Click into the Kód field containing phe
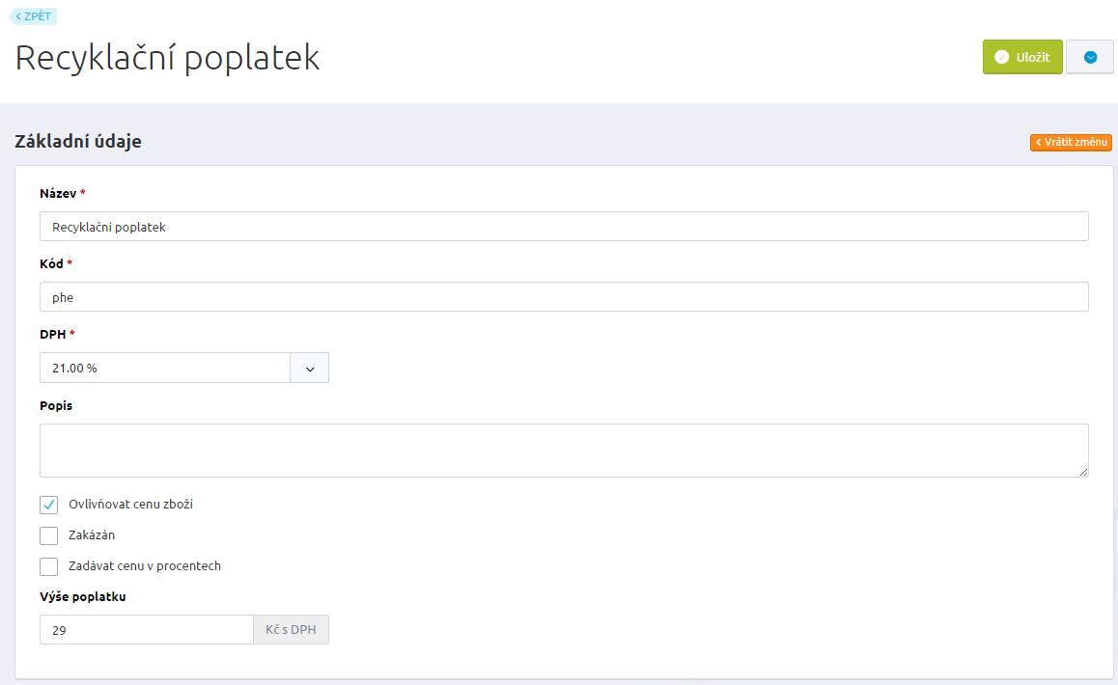The height and width of the screenshot is (685, 1118). click(x=564, y=297)
